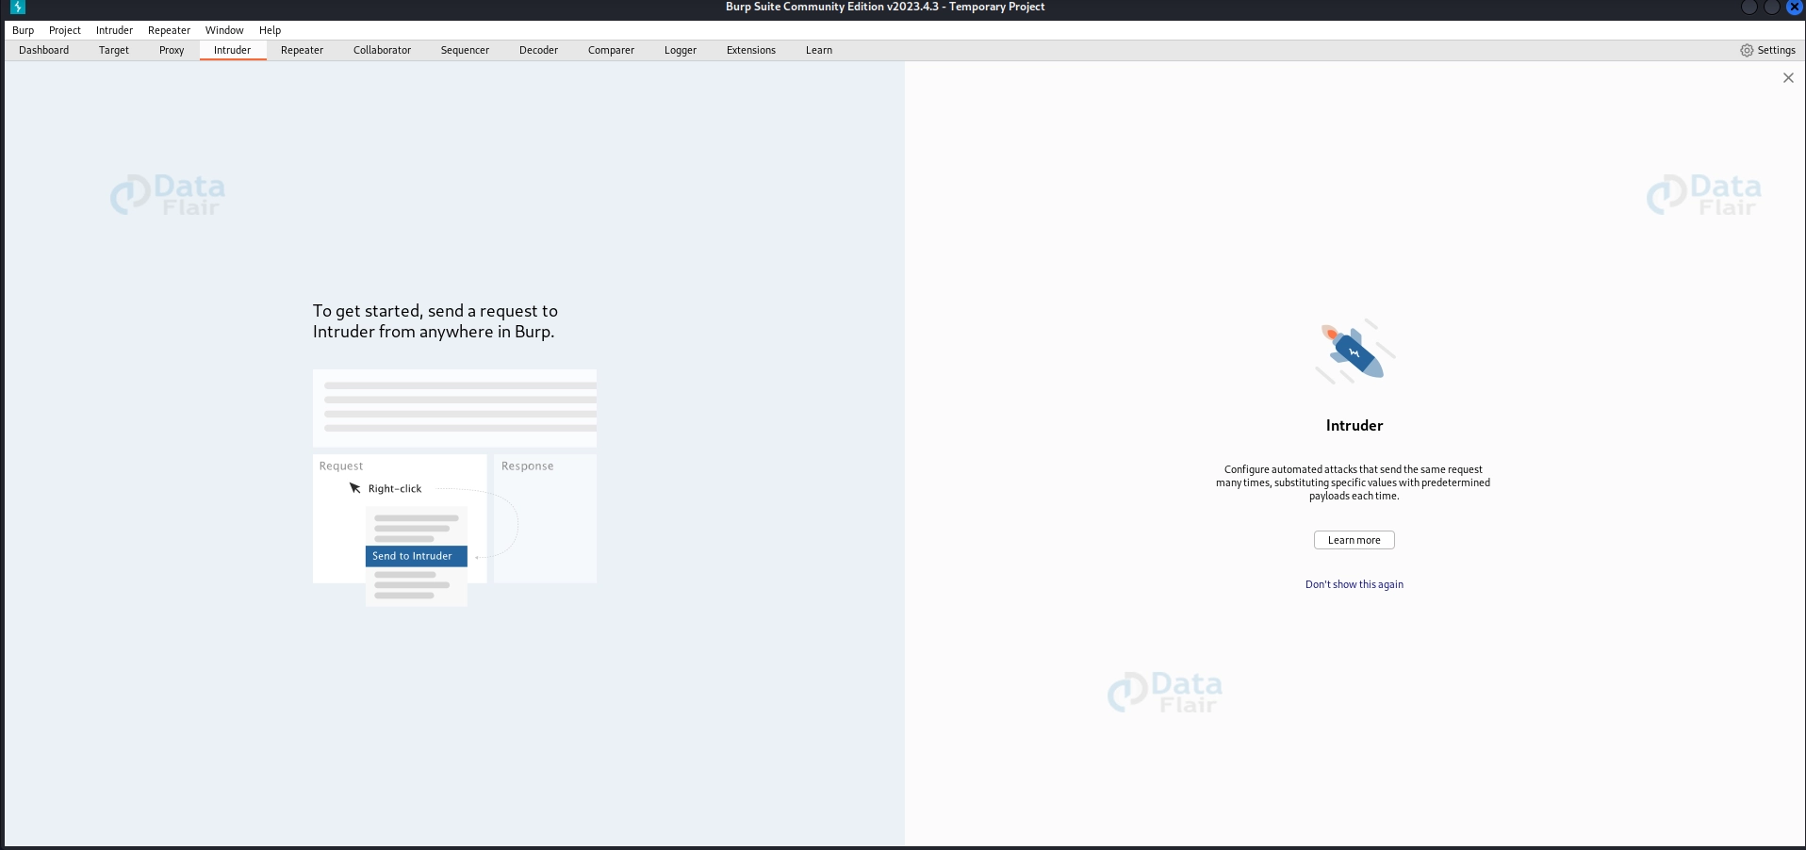Open the Intruder menu in the menu bar
The image size is (1806, 850).
[114, 30]
